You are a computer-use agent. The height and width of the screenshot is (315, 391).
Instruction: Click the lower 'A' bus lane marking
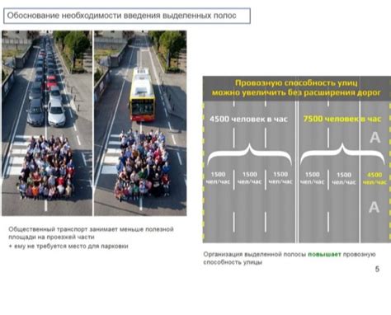point(374,207)
